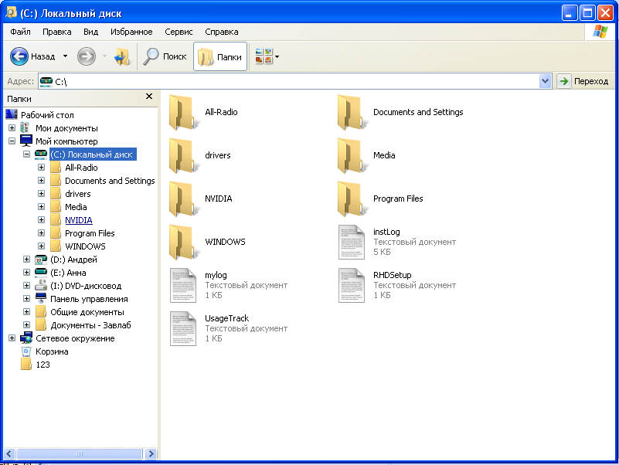
Task: Select the Documents and Settings folder icon in main pane
Action: (x=352, y=113)
